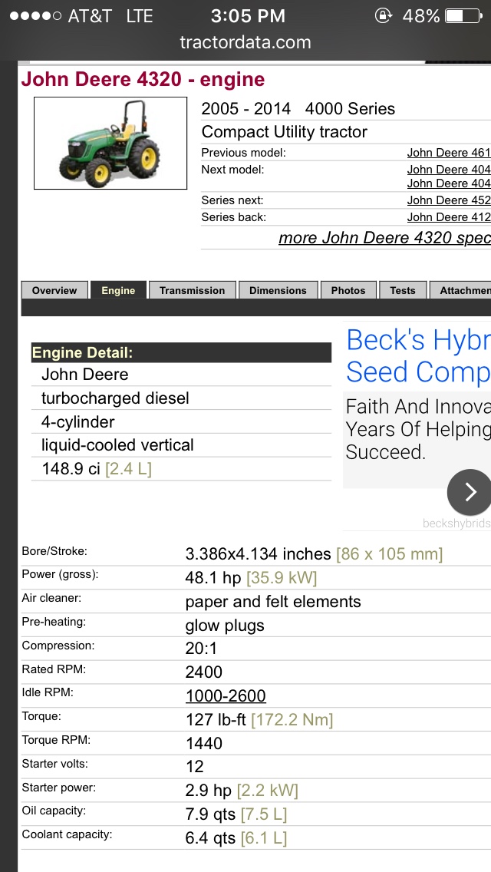The width and height of the screenshot is (491, 872).
Task: Tap the glow plugs pre-heating value
Action: click(x=225, y=626)
